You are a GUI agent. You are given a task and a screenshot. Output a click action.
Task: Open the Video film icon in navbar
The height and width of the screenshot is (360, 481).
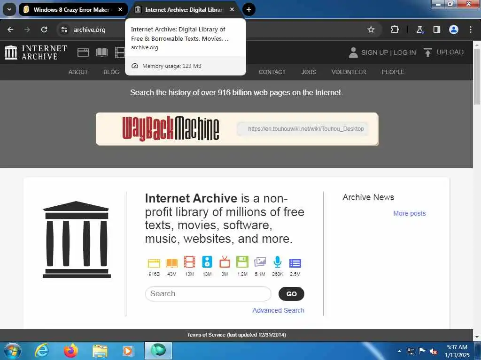120,52
